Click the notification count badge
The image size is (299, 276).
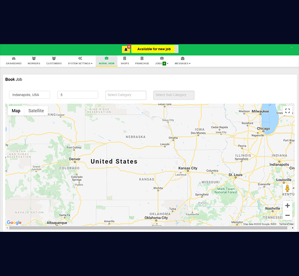click(129, 46)
